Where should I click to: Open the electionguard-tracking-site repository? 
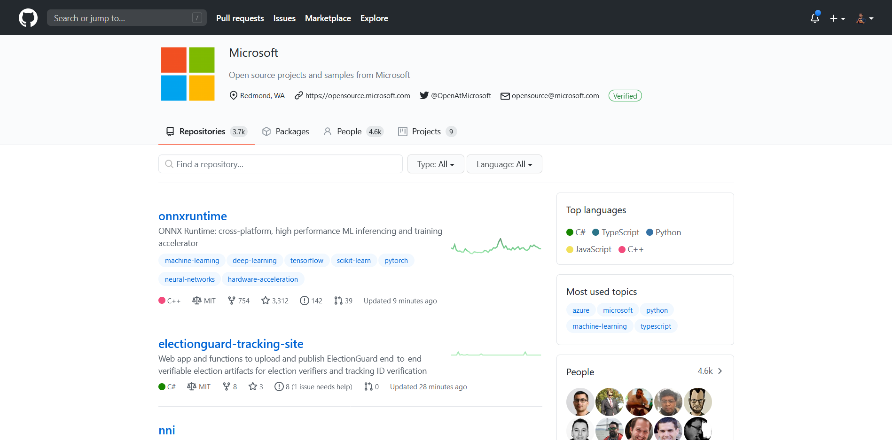point(231,344)
